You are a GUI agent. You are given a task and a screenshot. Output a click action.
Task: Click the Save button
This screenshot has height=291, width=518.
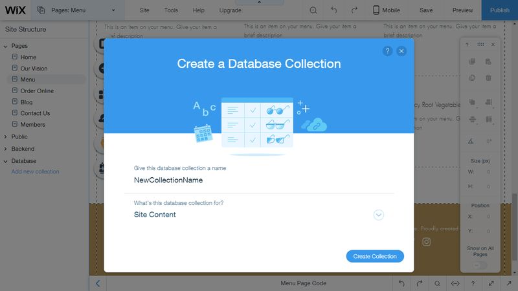click(426, 10)
